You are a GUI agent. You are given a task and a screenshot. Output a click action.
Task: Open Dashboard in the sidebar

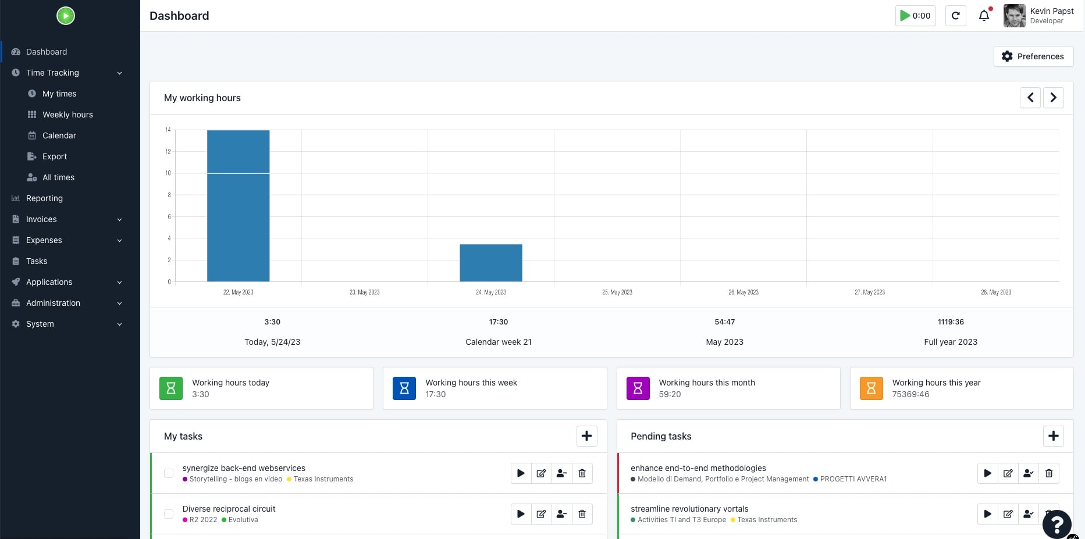(x=70, y=52)
